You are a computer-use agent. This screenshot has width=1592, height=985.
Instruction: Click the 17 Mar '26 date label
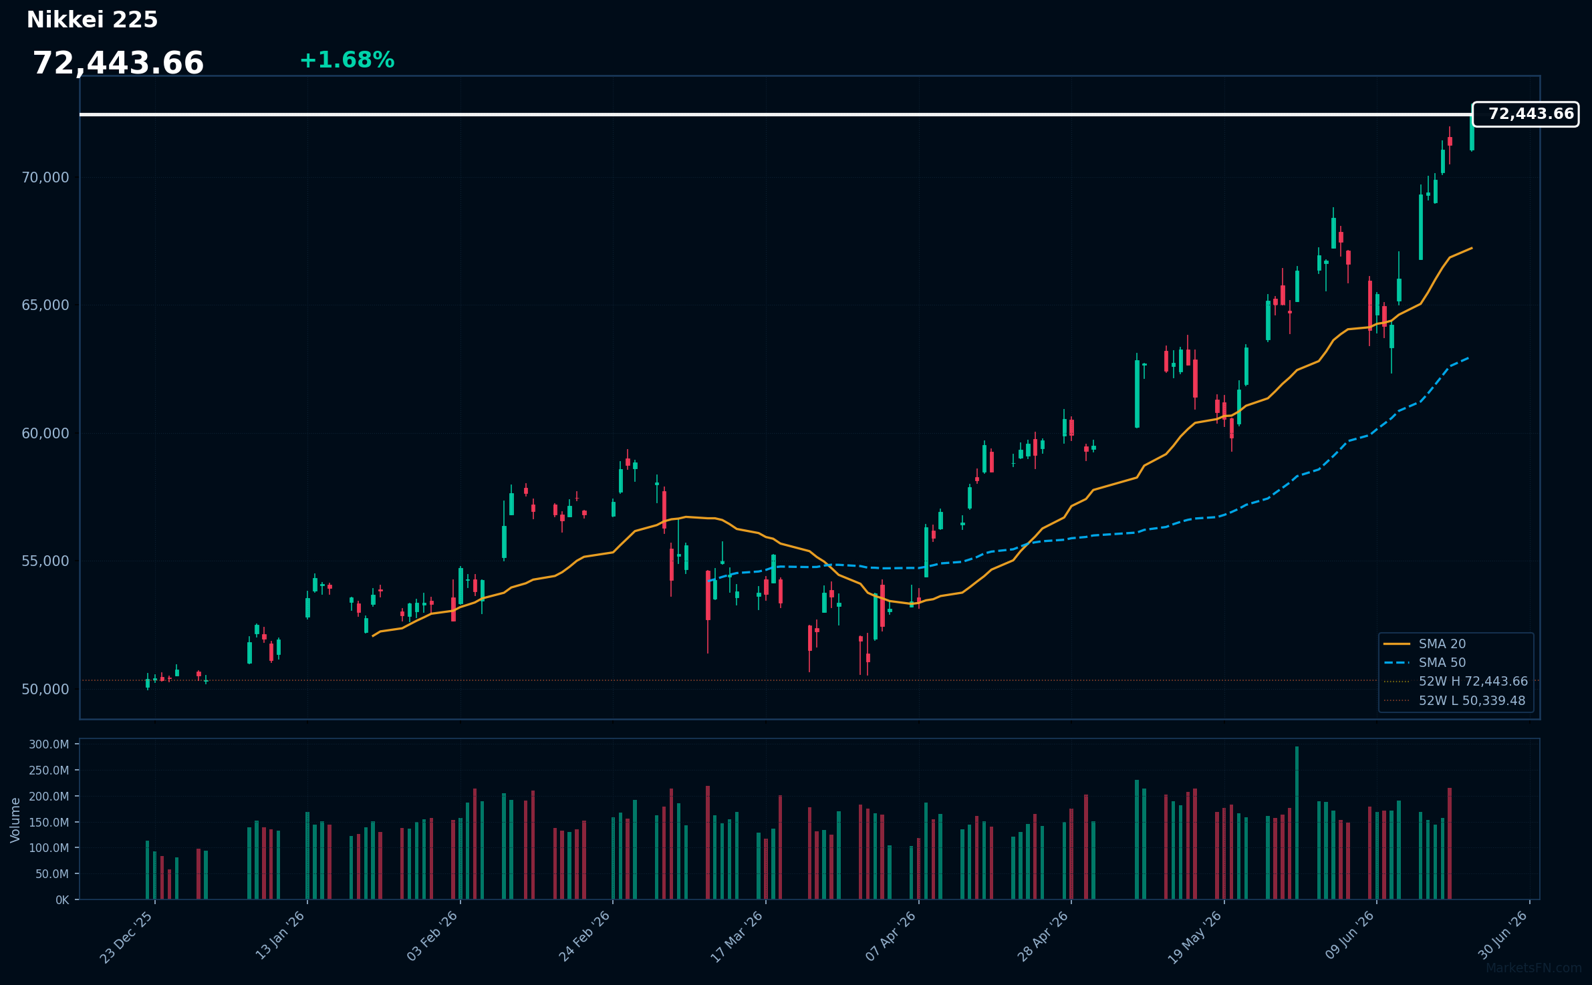pos(737,937)
